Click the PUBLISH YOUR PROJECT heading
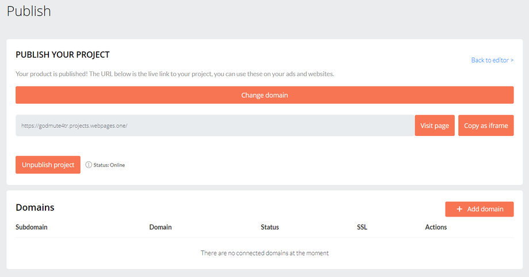529x277 pixels. tap(63, 55)
